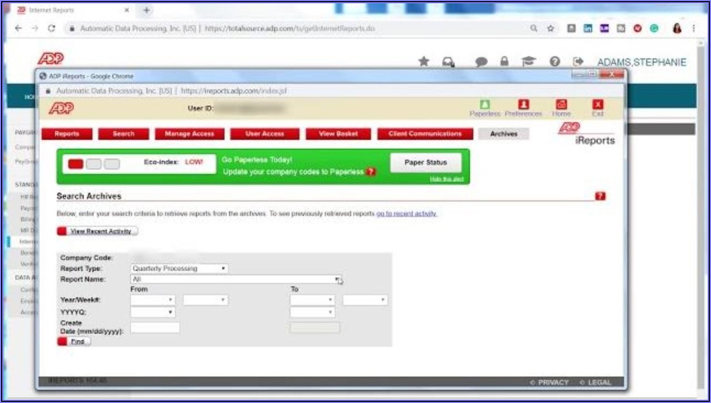Screen dimensions: 711x403
Task: Open the Report Type dropdown
Action: pos(179,269)
